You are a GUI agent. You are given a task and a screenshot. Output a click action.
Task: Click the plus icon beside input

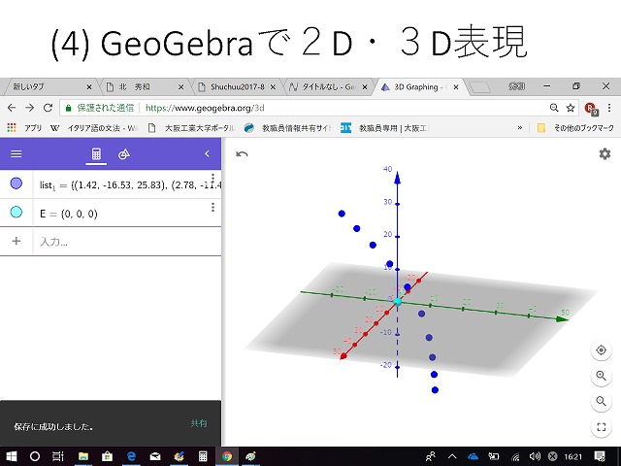tap(16, 241)
